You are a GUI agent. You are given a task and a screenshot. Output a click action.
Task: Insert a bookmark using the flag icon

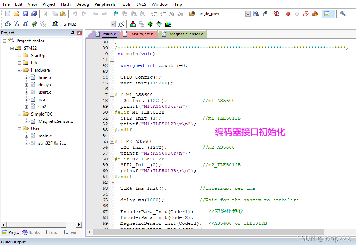click(116, 14)
